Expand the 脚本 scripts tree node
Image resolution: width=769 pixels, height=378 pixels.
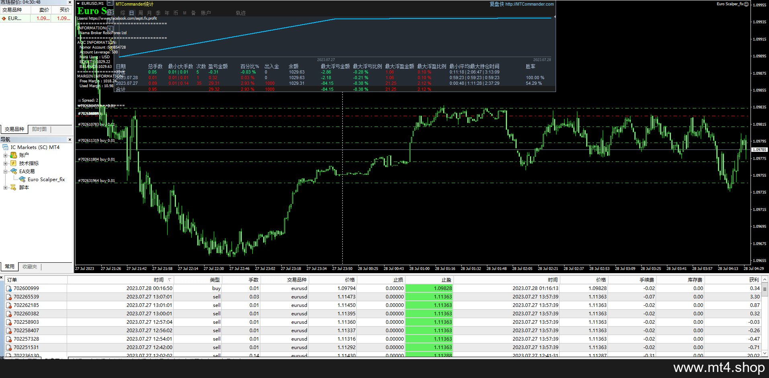(x=6, y=188)
